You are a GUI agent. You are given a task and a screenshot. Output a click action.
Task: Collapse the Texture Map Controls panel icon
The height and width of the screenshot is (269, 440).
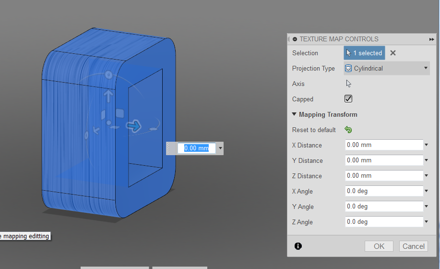295,39
